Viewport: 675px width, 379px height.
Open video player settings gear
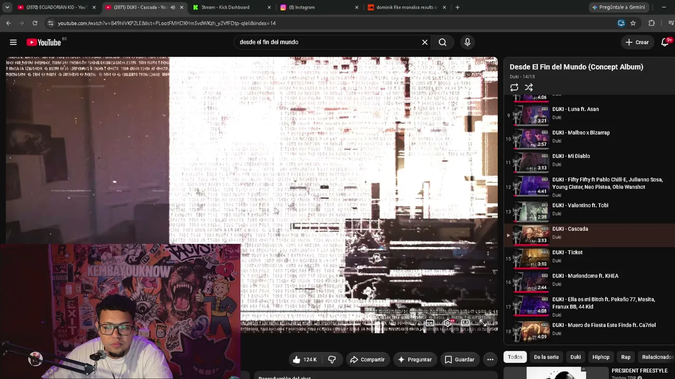pyautogui.click(x=448, y=323)
